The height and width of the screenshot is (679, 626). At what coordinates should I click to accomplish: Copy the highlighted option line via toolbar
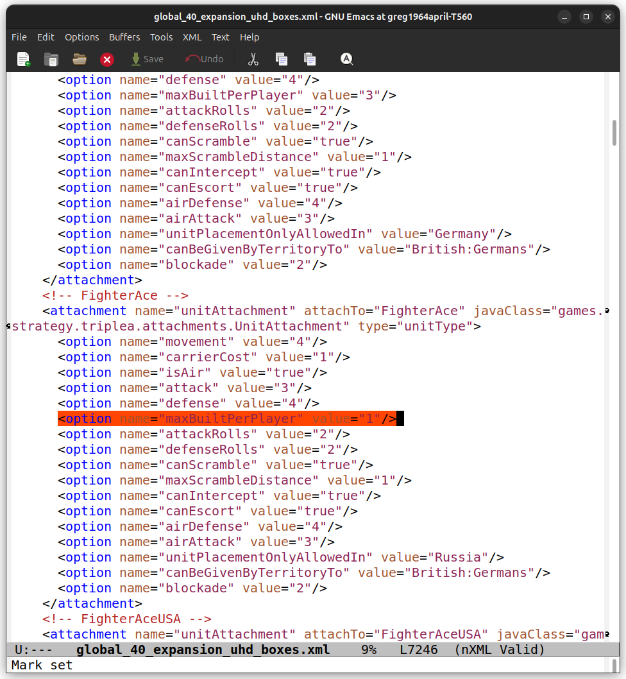click(282, 58)
